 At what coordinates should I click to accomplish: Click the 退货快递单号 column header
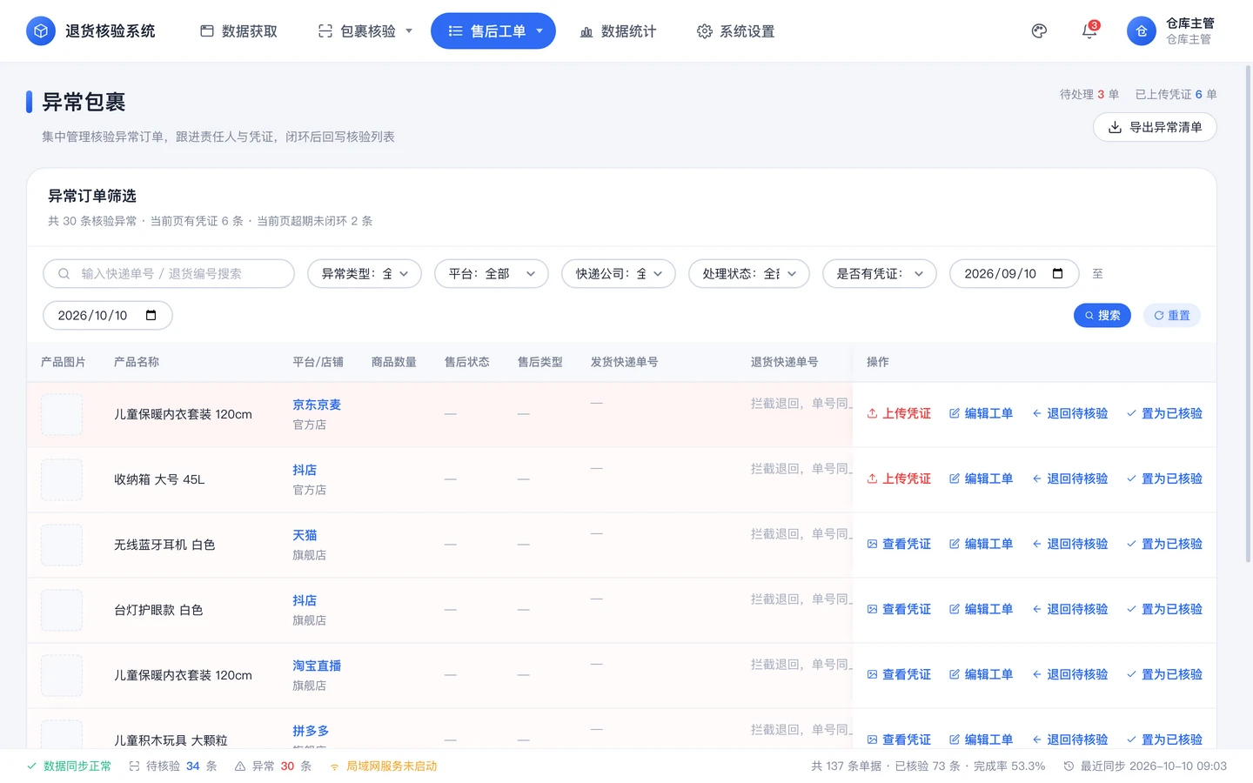point(784,362)
